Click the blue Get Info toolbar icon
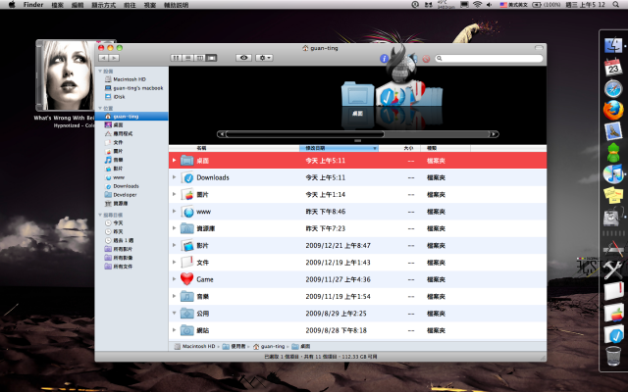 (384, 59)
